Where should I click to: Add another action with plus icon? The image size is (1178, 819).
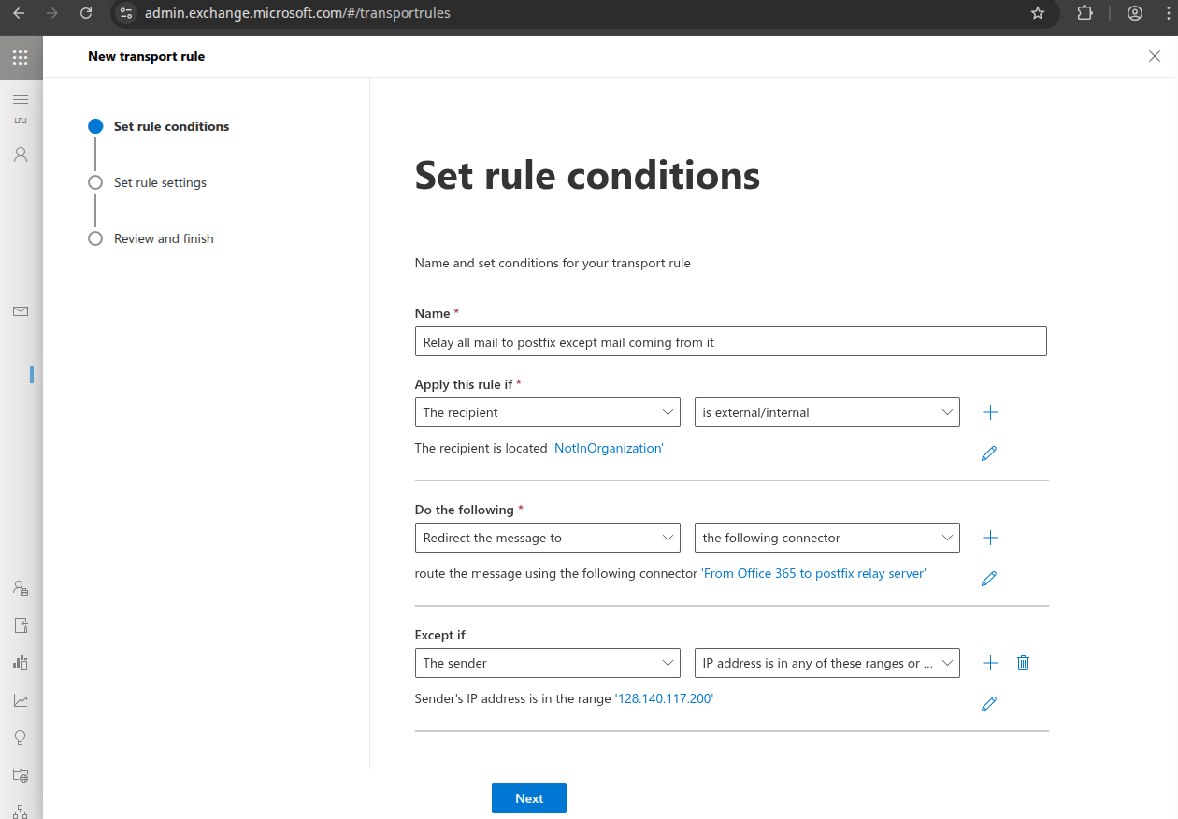991,538
